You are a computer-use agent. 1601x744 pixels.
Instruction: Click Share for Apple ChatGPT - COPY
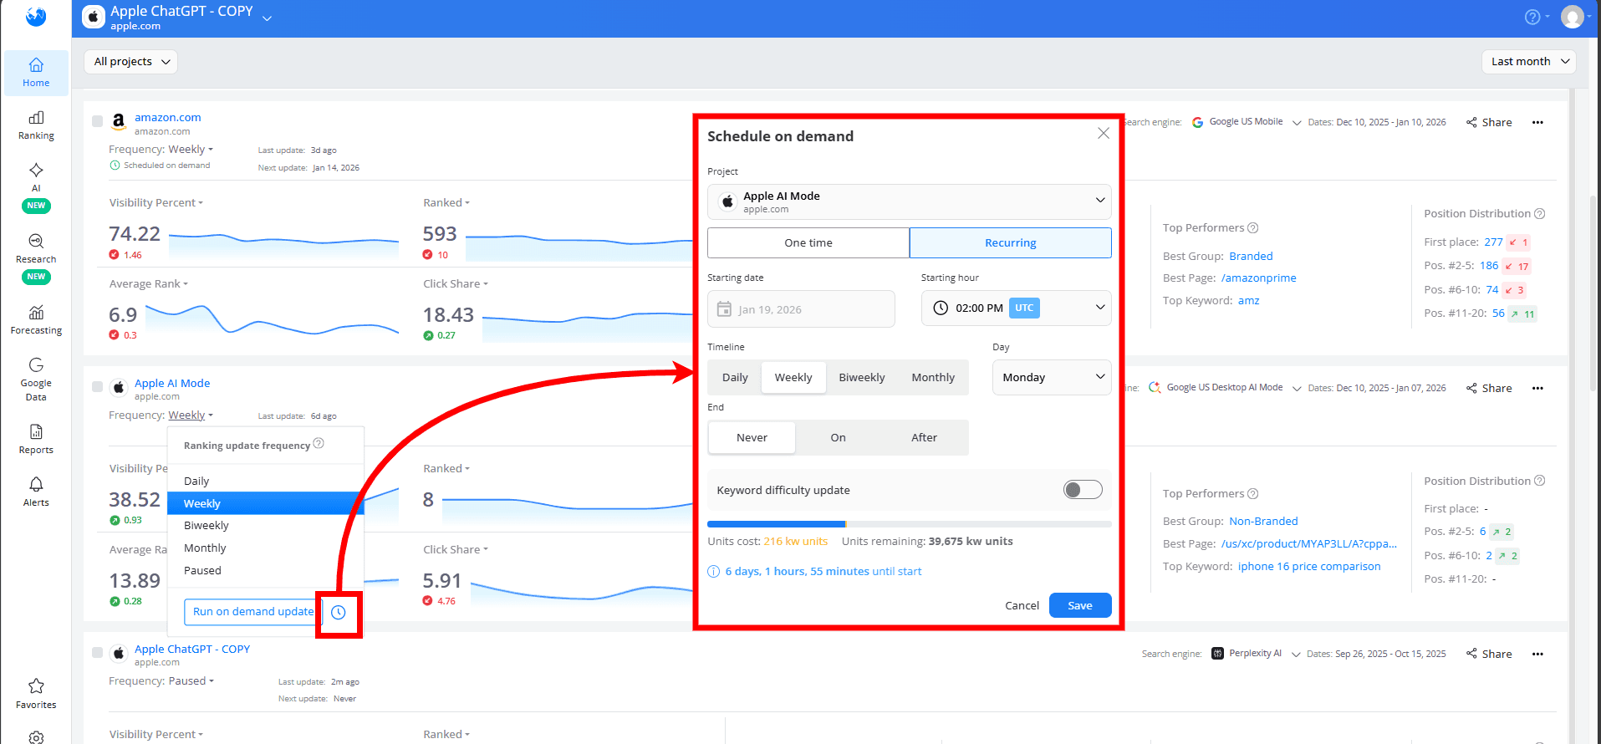(x=1489, y=654)
